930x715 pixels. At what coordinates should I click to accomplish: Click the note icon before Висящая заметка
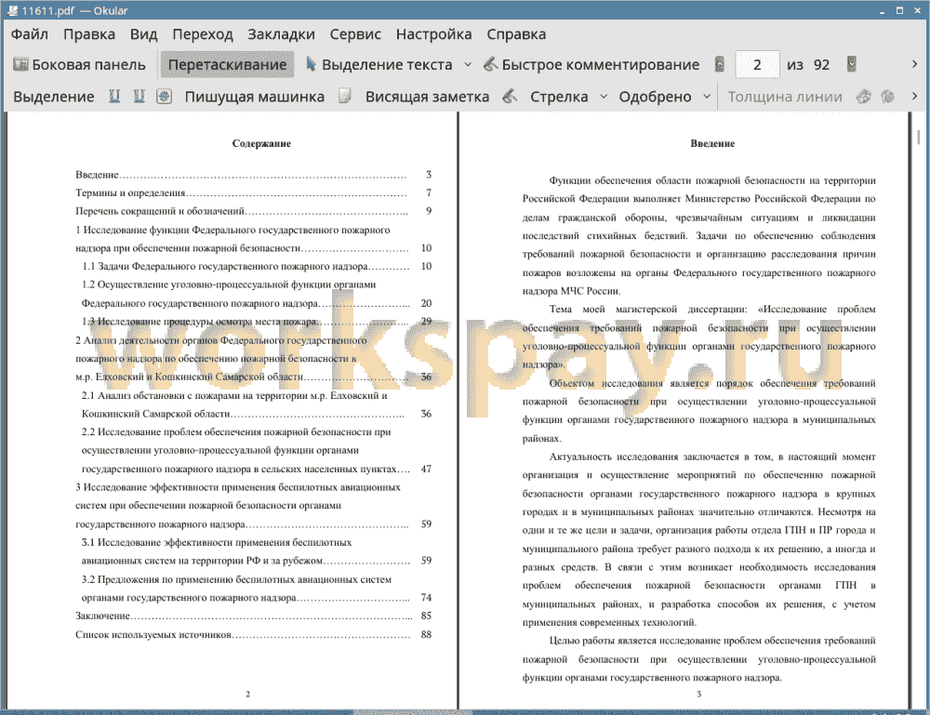pyautogui.click(x=345, y=96)
